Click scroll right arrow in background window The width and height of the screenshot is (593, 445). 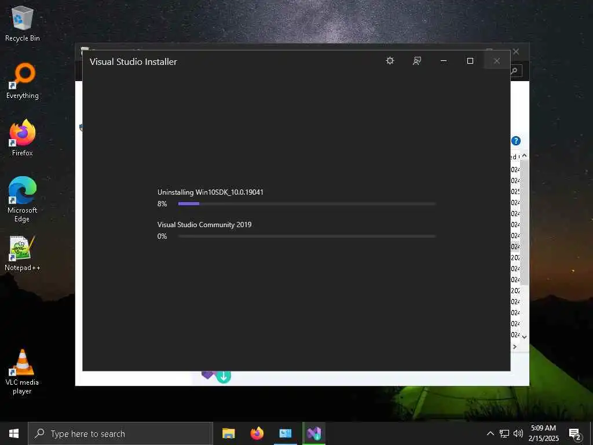pyautogui.click(x=515, y=346)
